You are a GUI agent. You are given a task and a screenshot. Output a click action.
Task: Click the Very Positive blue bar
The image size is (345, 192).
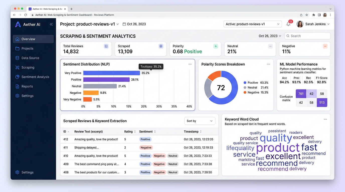pos(112,73)
